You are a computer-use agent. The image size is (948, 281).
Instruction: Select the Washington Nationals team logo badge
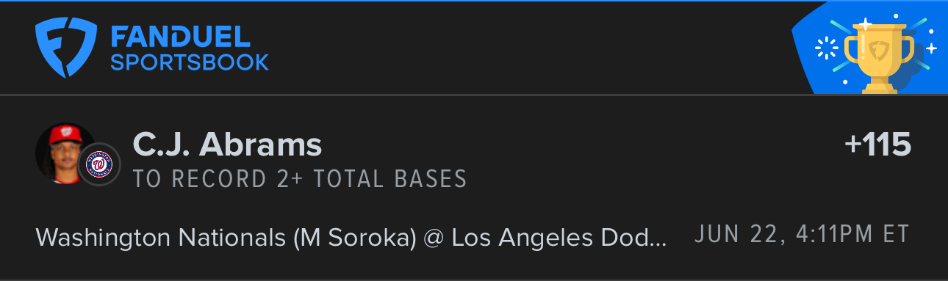click(x=98, y=165)
